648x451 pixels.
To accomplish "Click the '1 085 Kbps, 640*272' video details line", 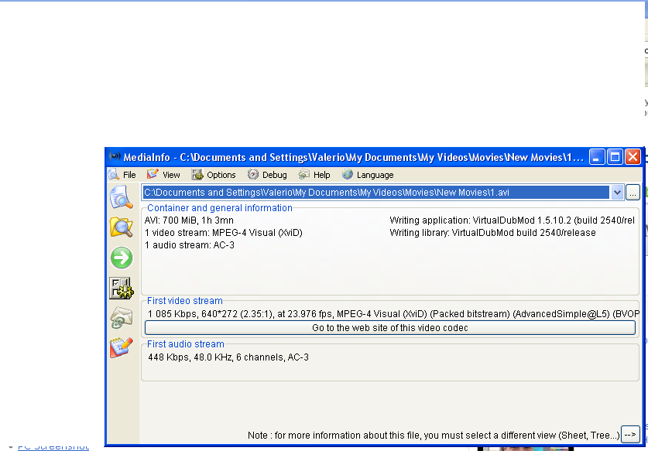I will click(393, 314).
